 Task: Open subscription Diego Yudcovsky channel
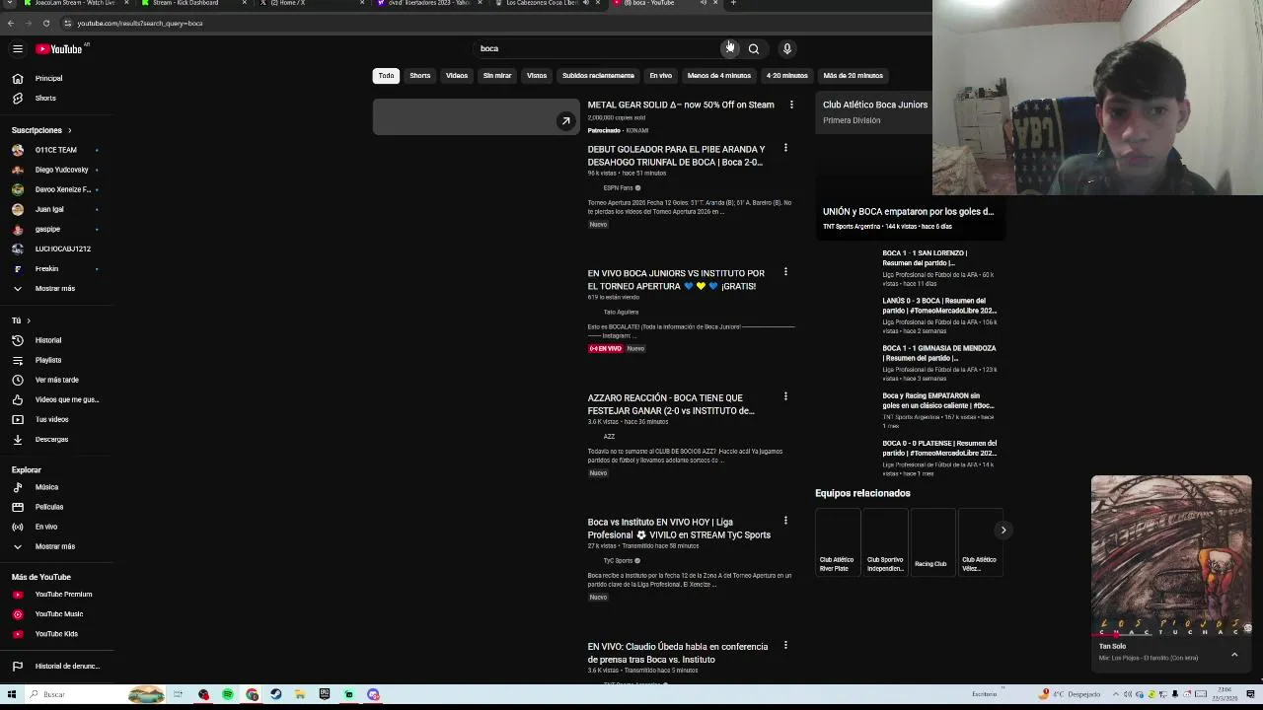(56, 170)
